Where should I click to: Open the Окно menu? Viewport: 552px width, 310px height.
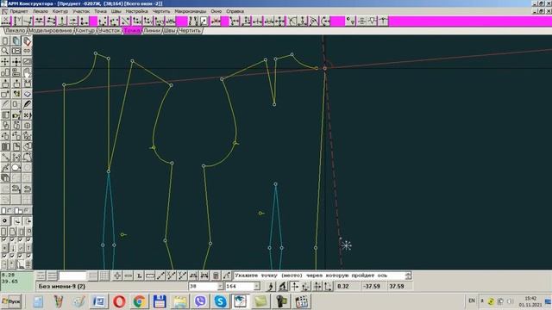[216, 11]
